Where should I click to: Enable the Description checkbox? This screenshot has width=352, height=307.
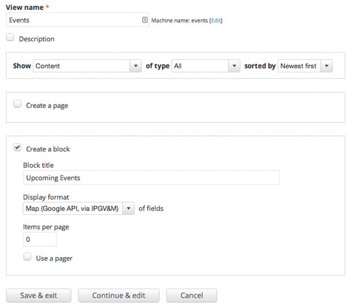(10, 37)
